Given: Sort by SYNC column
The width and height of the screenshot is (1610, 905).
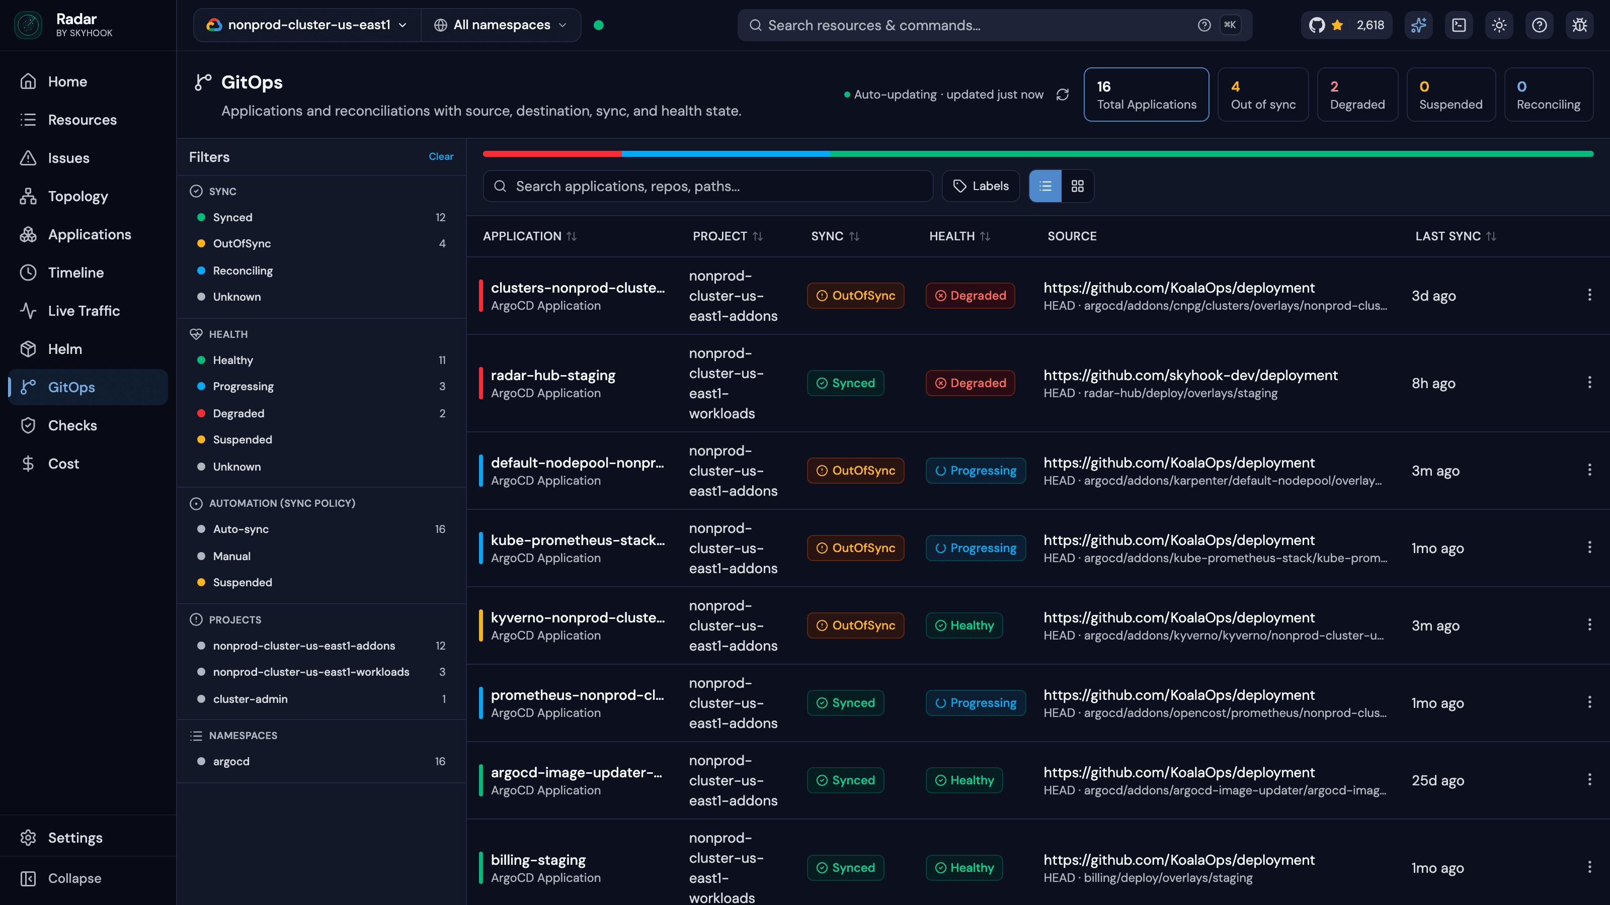Looking at the screenshot, I should [835, 236].
